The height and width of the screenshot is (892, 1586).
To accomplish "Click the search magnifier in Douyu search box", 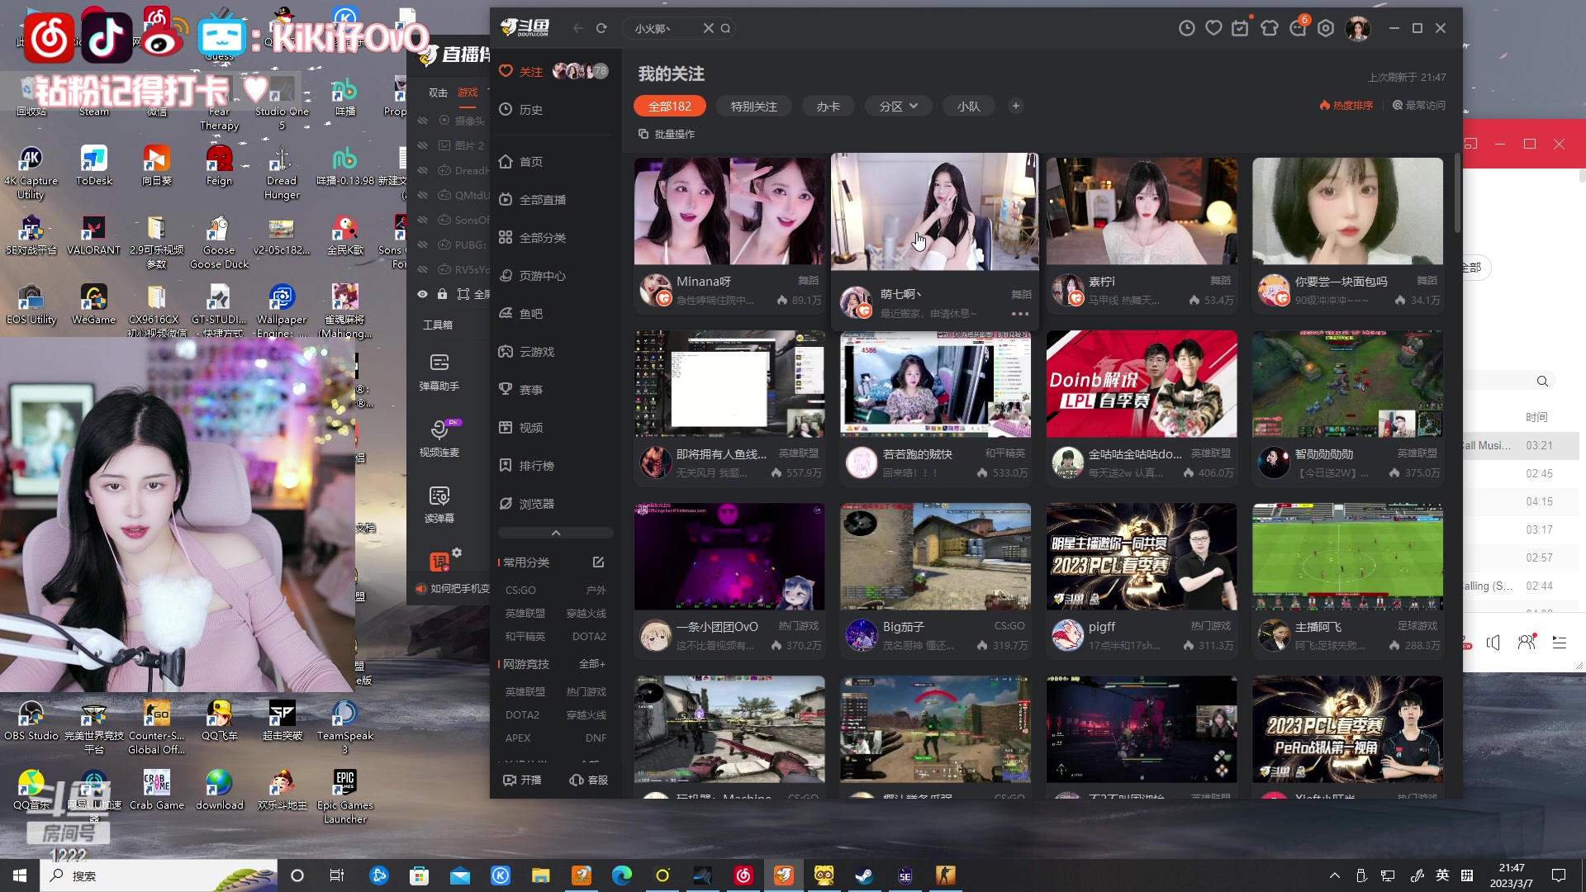I will coord(725,28).
